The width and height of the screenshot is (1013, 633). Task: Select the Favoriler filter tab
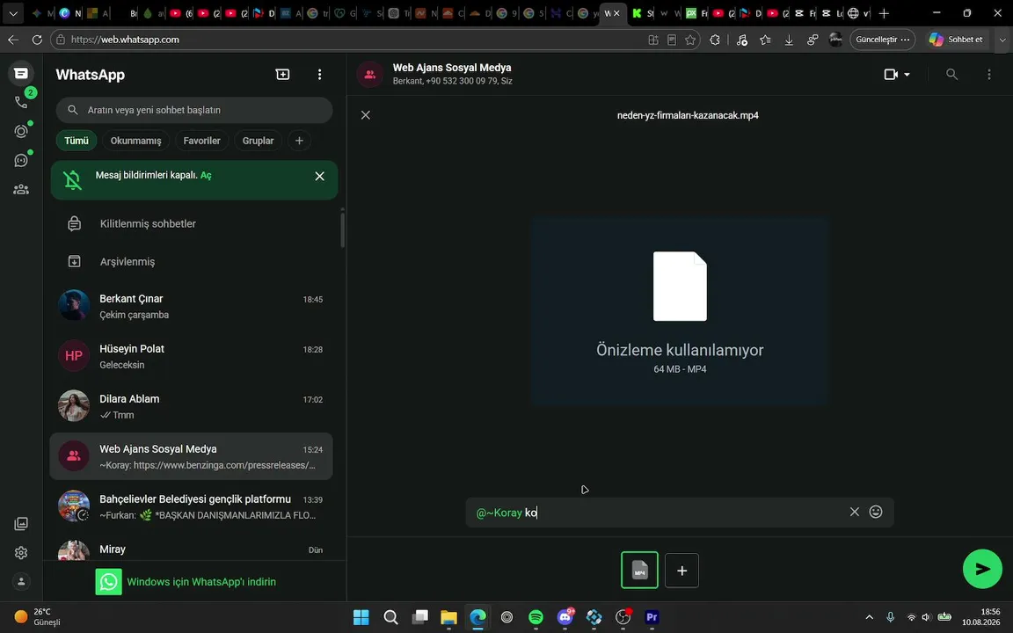coord(201,140)
